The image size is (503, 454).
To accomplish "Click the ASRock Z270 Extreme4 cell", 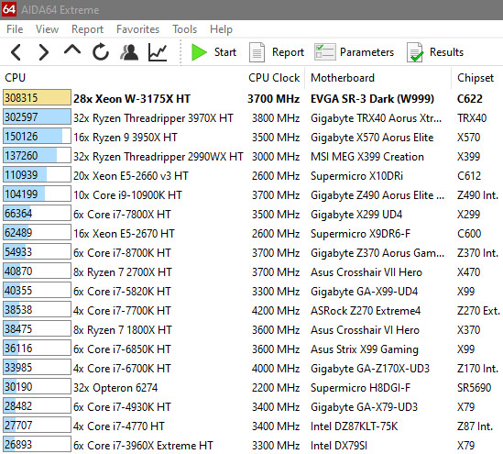I will [x=366, y=311].
